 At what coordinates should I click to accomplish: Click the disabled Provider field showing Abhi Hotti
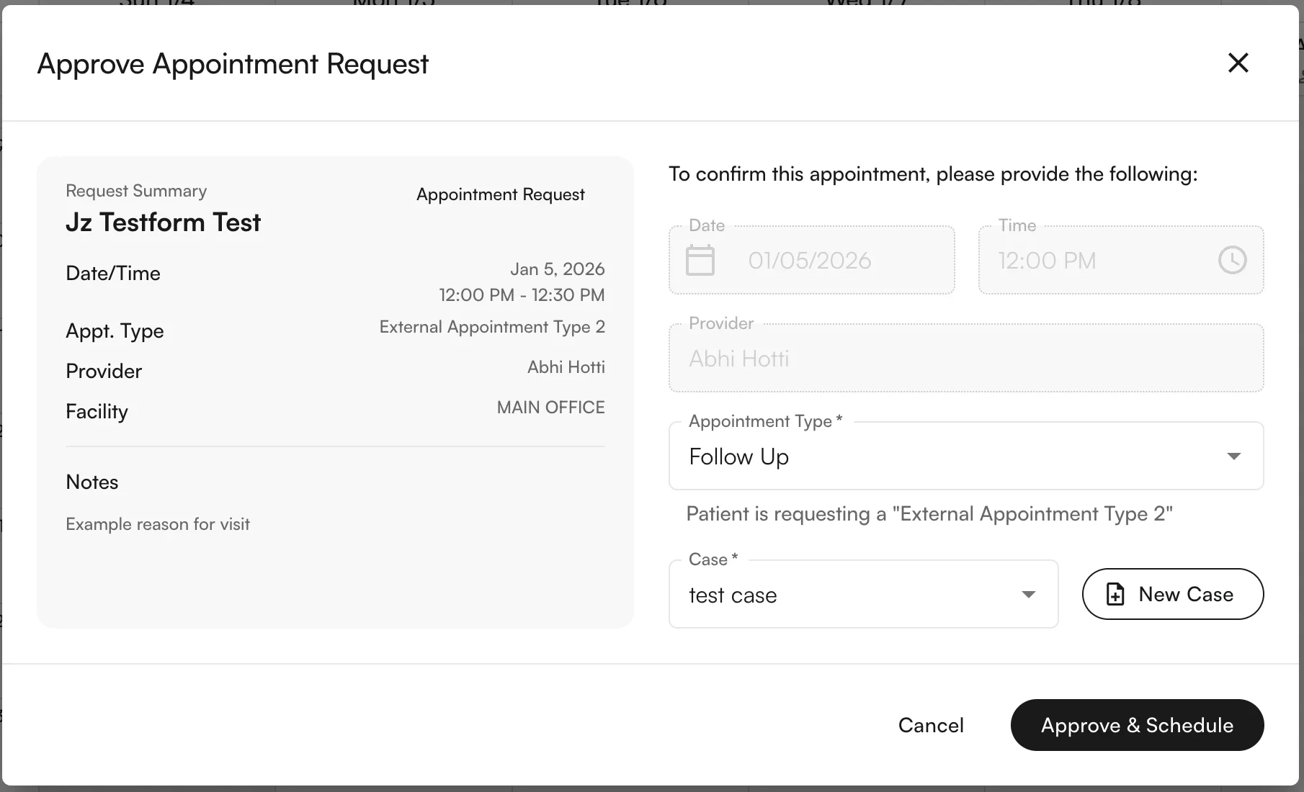pyautogui.click(x=965, y=358)
